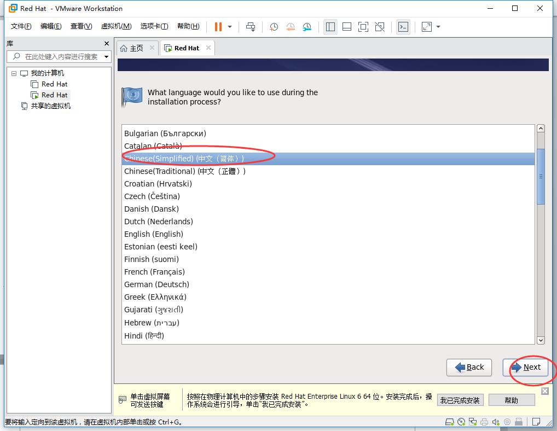Select Gujarati language
The image size is (557, 431).
pyautogui.click(x=328, y=310)
